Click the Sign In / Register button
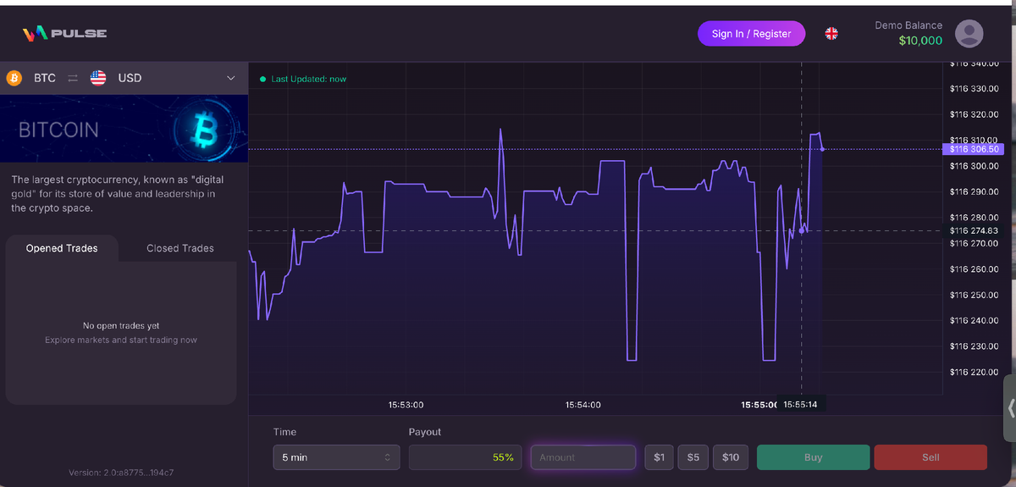Image resolution: width=1016 pixels, height=487 pixels. coord(751,34)
